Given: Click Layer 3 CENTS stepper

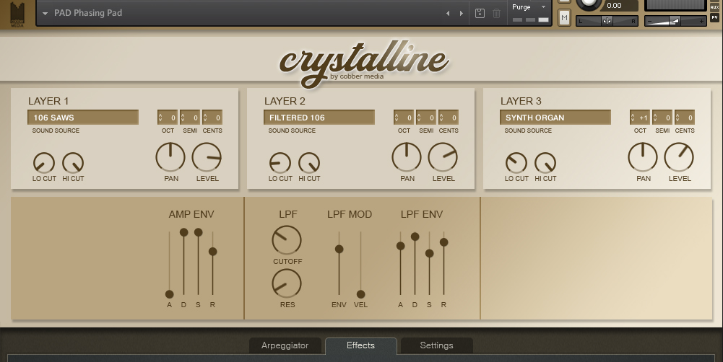Looking at the screenshot, I should tap(685, 118).
